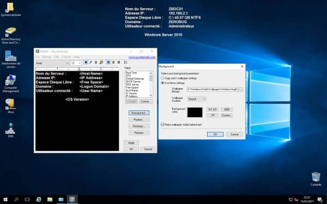Open notification center in system tray

click(320, 200)
